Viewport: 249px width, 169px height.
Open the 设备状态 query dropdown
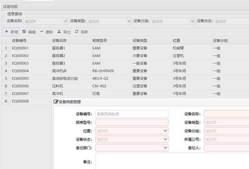(232, 21)
